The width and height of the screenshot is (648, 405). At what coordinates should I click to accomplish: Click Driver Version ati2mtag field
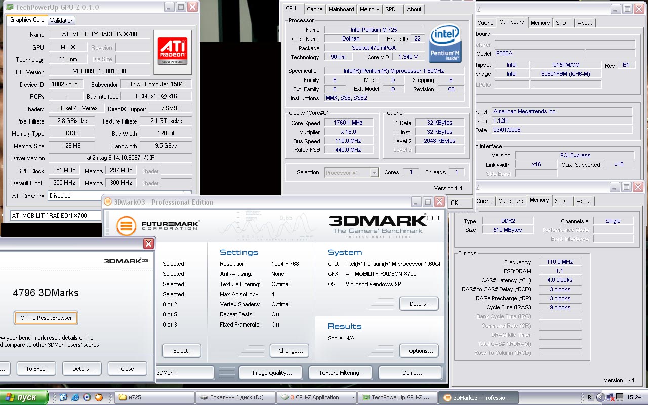tap(120, 158)
